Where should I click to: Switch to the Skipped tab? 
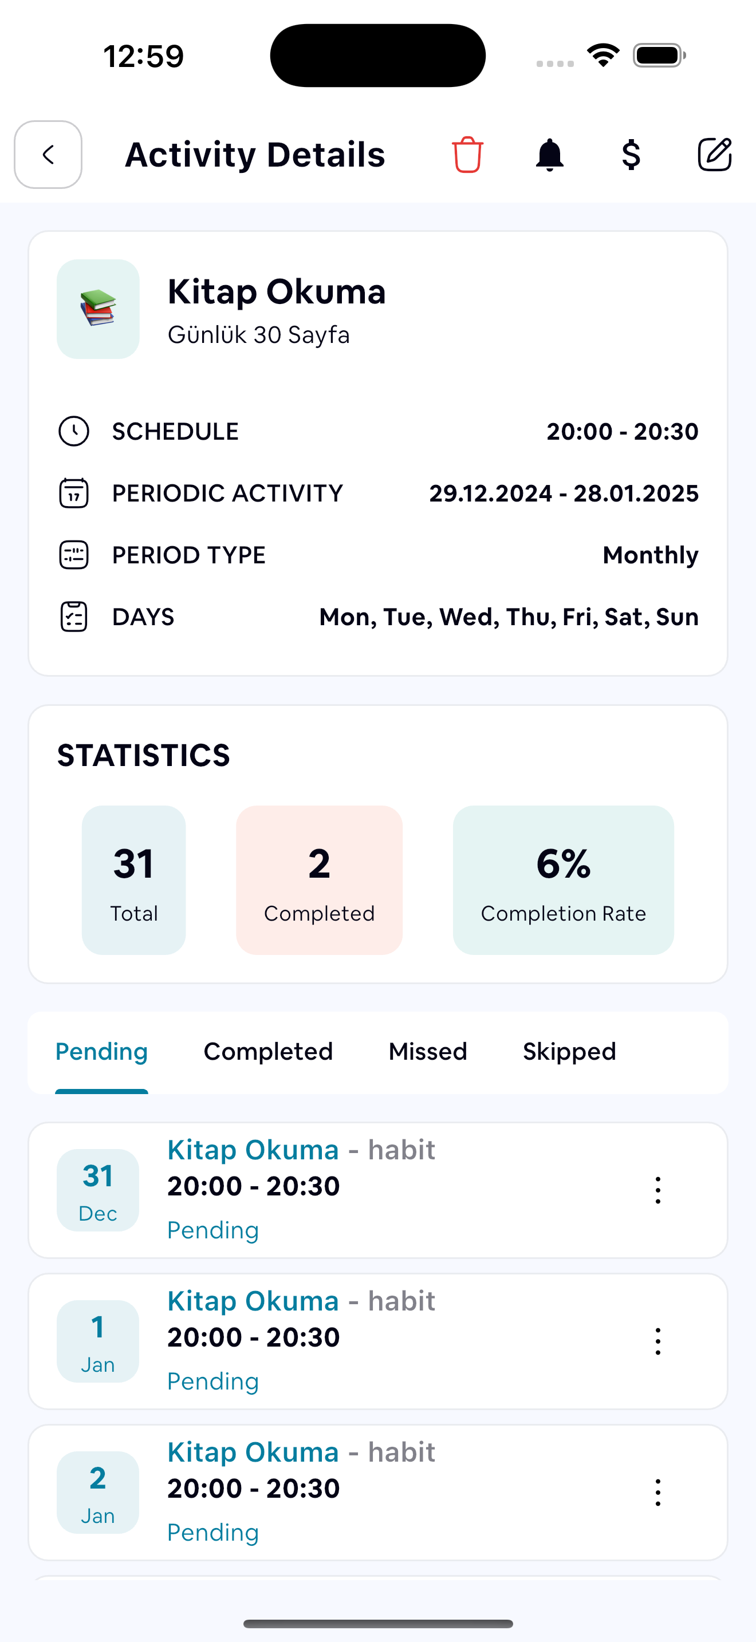click(569, 1052)
